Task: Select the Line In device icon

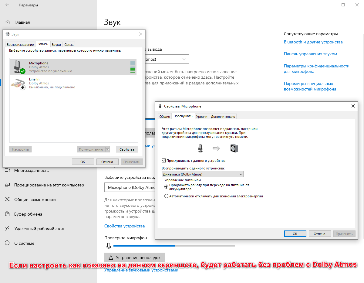Action: pyautogui.click(x=18, y=84)
